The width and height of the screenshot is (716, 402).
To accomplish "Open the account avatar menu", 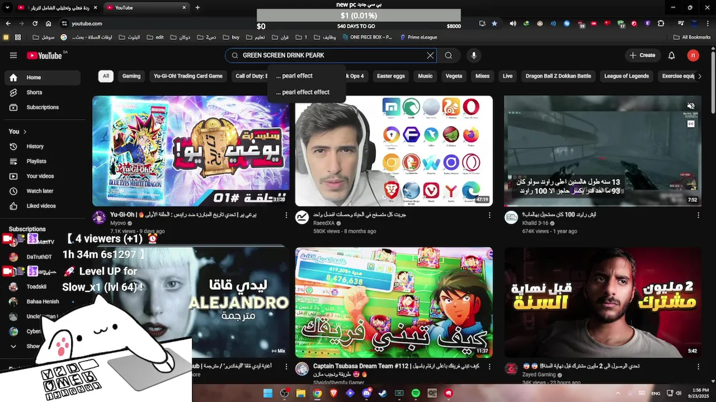I will (693, 55).
